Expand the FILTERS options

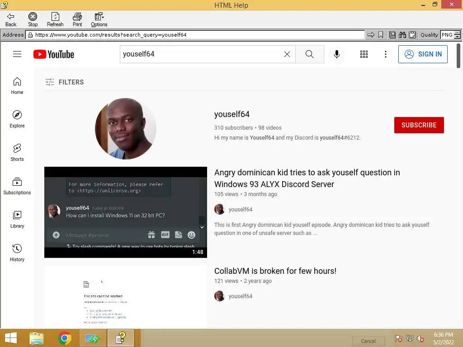pyautogui.click(x=65, y=82)
